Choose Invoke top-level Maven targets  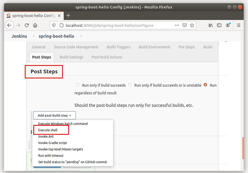tap(61, 149)
